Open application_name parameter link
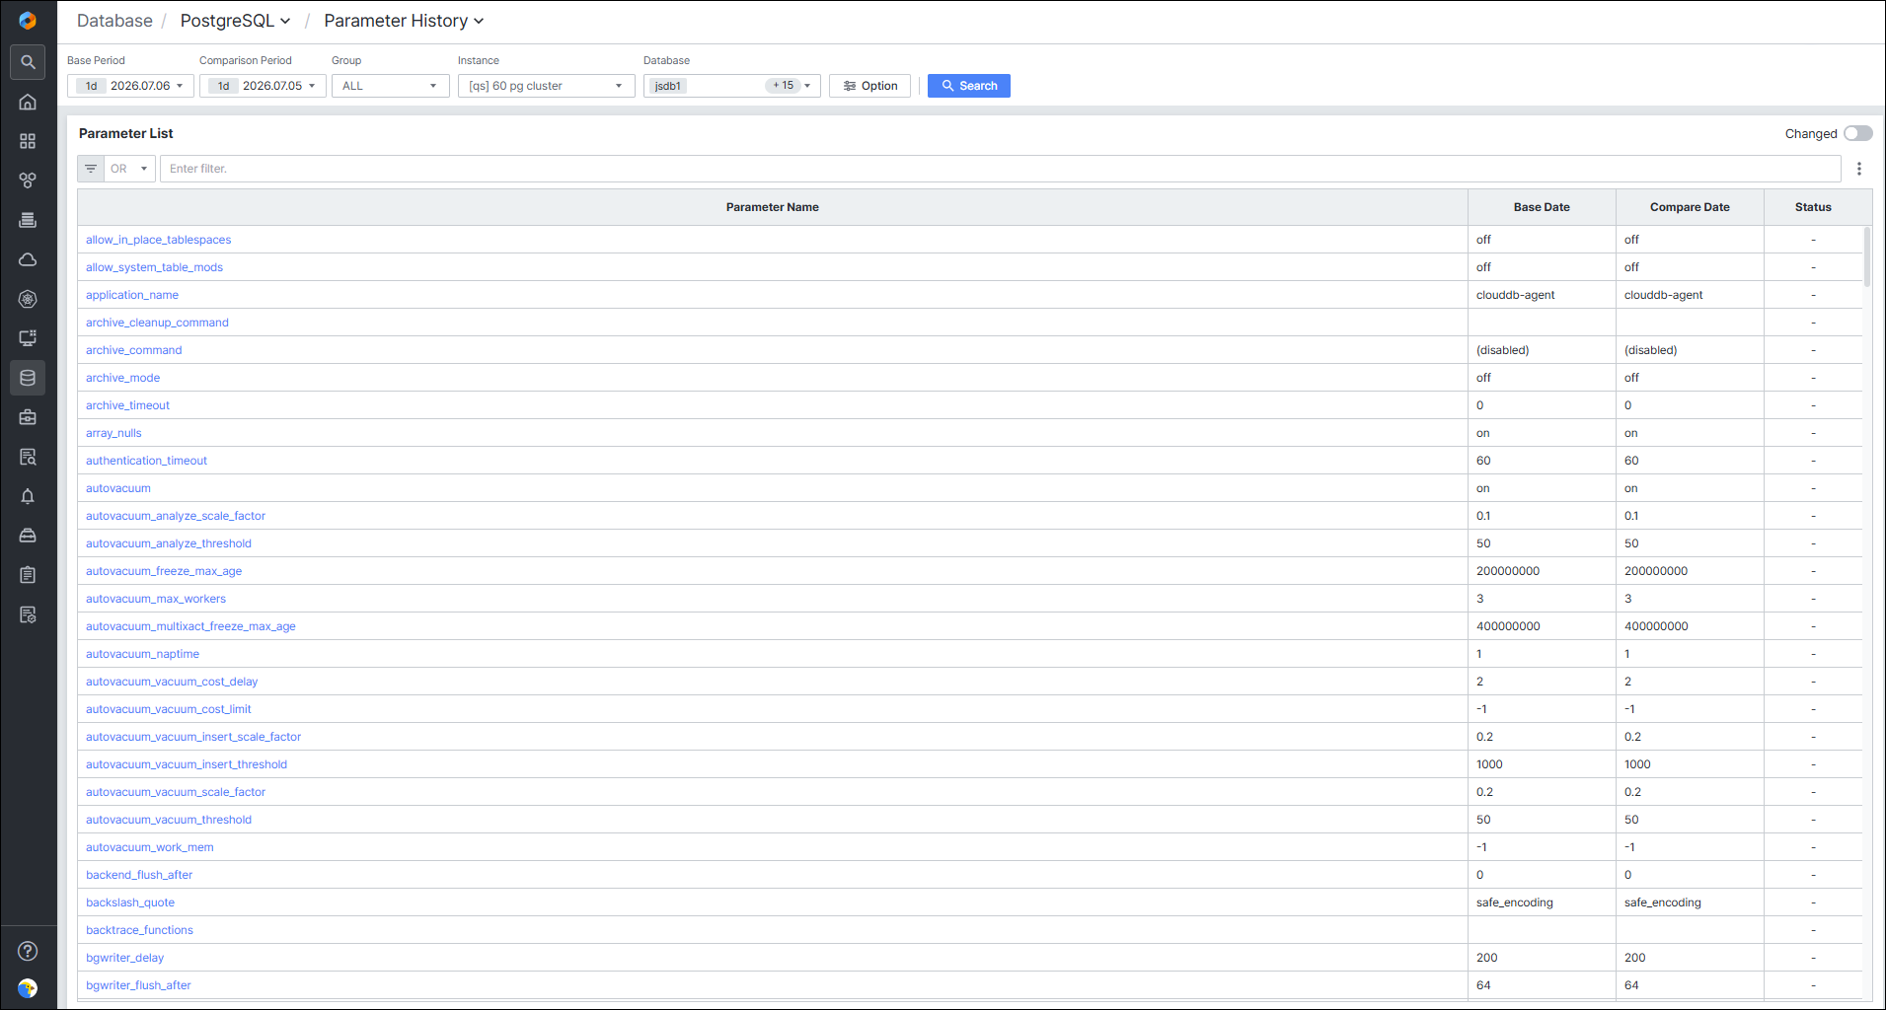The width and height of the screenshot is (1886, 1010). pyautogui.click(x=132, y=295)
